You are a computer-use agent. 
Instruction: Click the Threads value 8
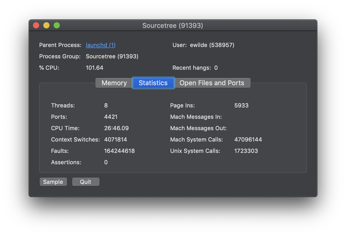pyautogui.click(x=106, y=105)
